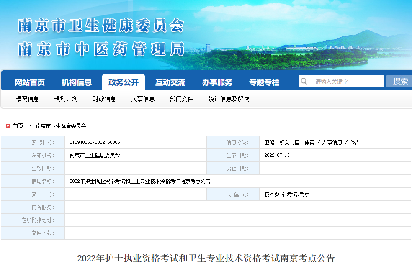
Task: Click the magnifier icon in search box
Action: tap(304, 81)
